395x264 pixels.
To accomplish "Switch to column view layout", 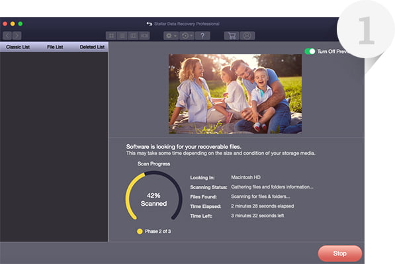I will [x=133, y=36].
